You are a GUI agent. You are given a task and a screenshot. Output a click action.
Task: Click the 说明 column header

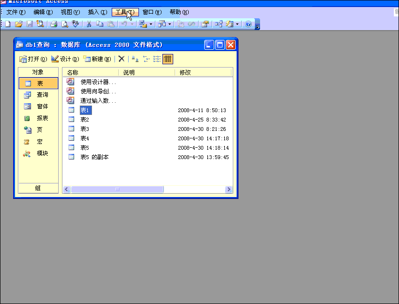[147, 73]
